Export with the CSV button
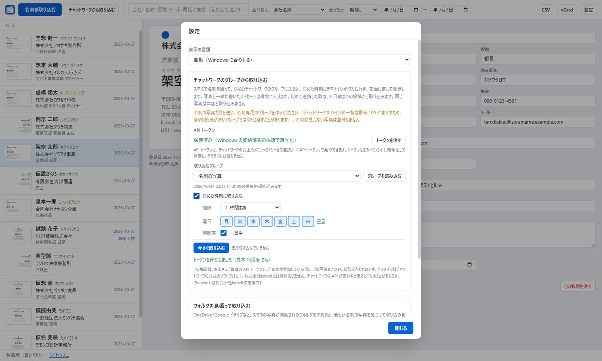The image size is (602, 361). [545, 10]
